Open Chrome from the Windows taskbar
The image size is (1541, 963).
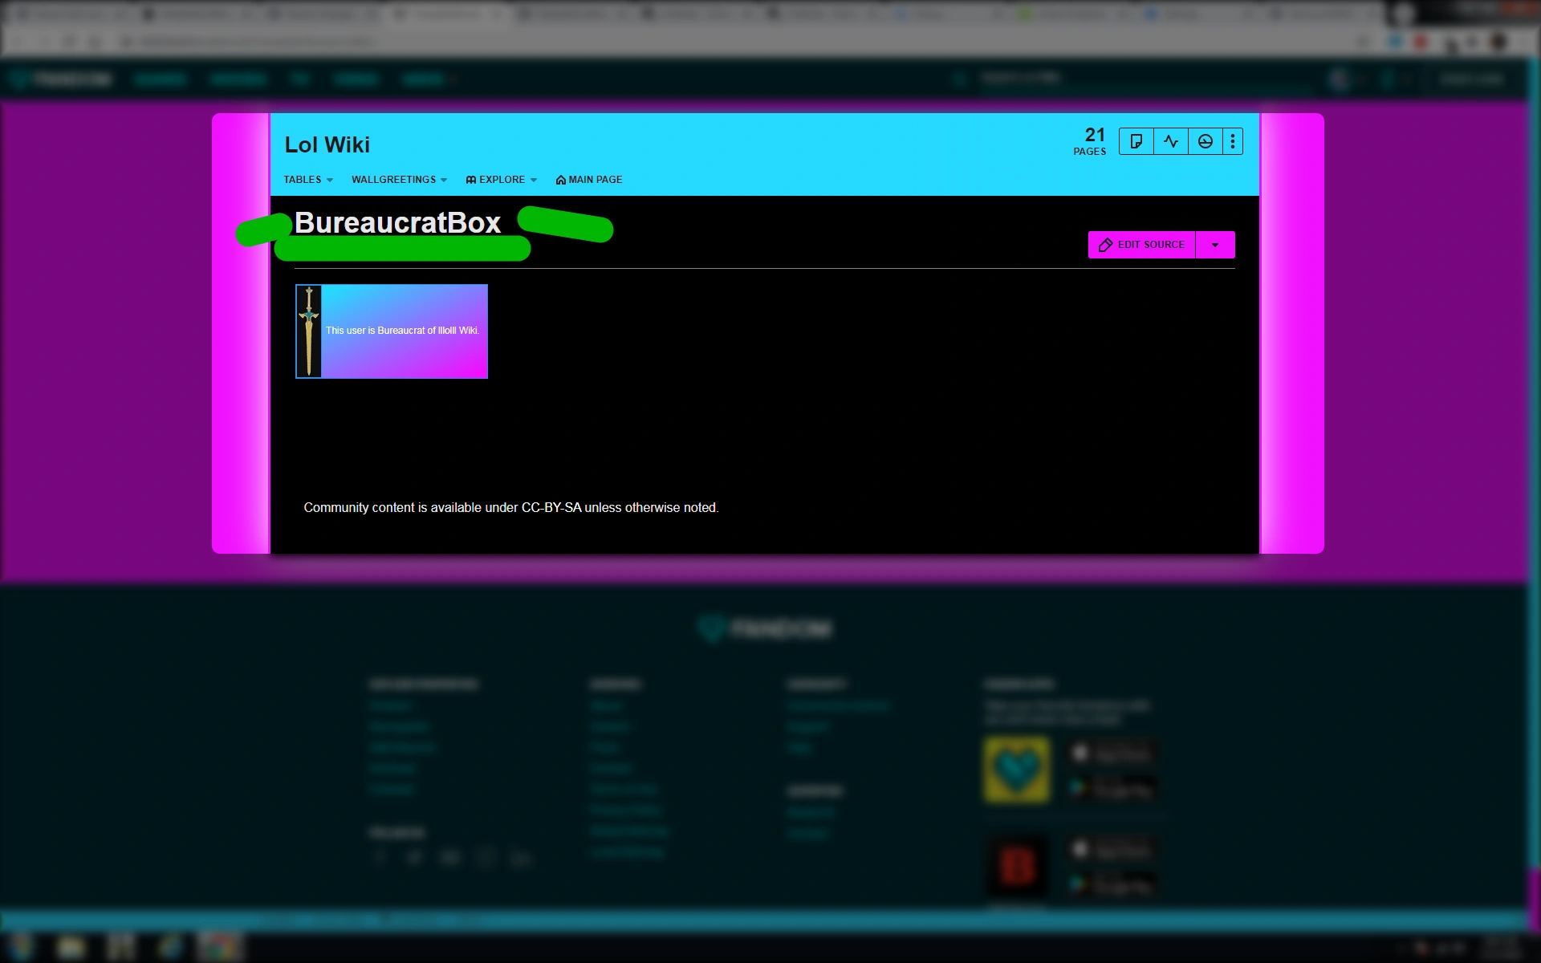click(220, 948)
